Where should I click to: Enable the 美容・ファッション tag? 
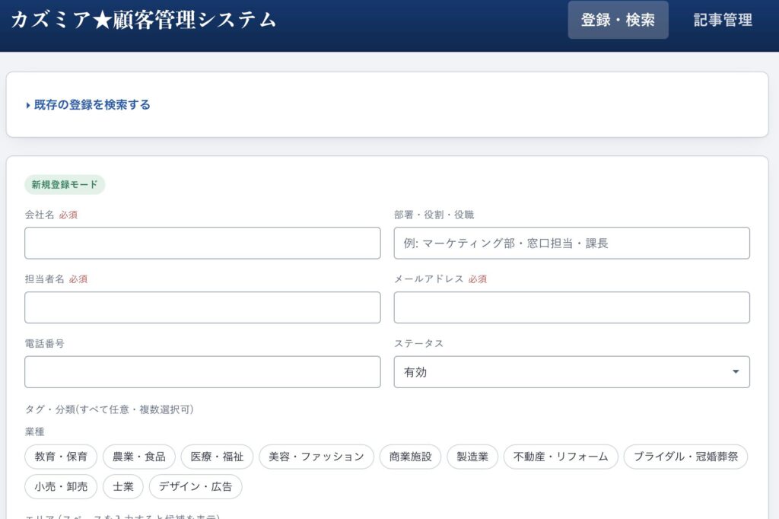(316, 457)
